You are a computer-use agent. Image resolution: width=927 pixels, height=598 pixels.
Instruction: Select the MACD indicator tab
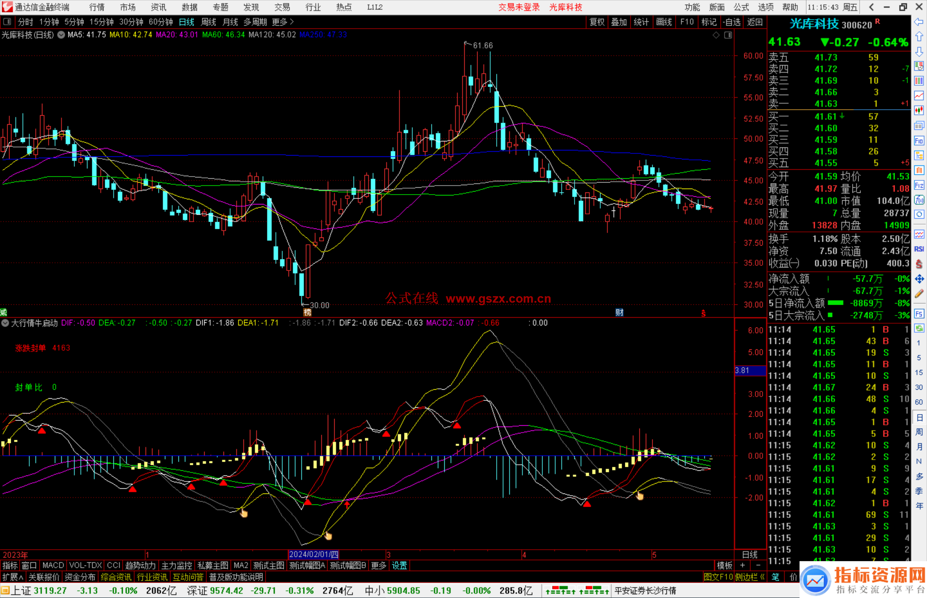click(53, 565)
